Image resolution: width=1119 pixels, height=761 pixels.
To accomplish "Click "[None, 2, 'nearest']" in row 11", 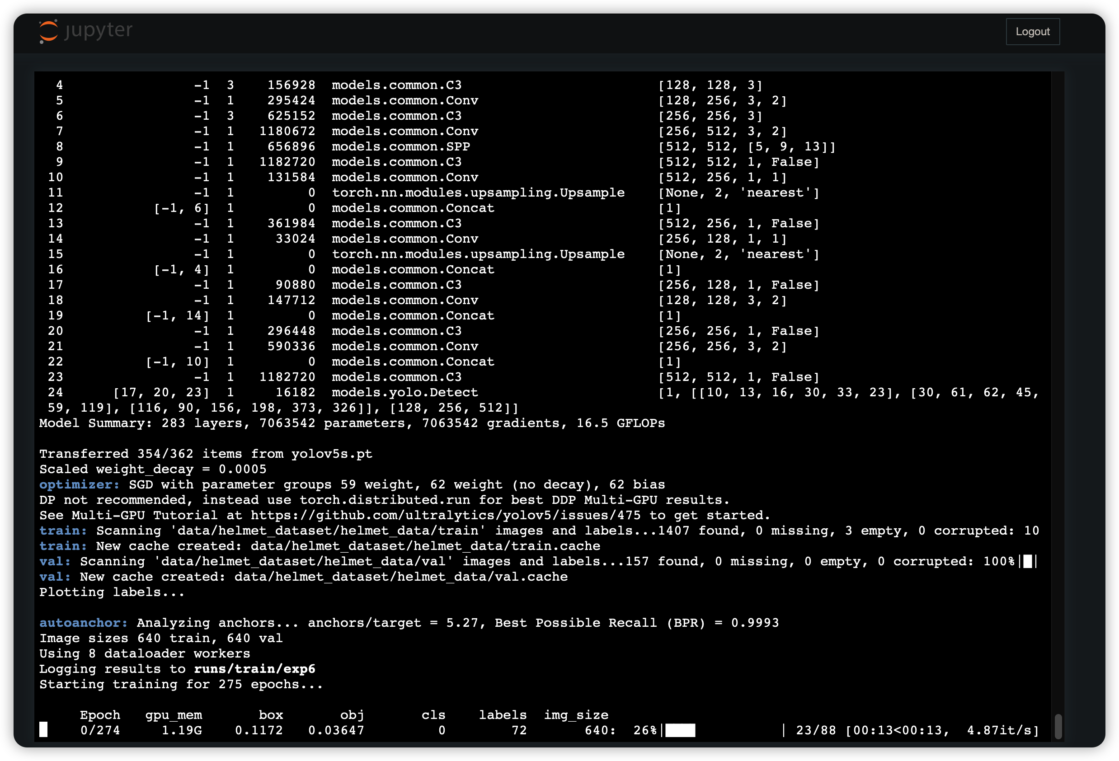I will coord(738,193).
